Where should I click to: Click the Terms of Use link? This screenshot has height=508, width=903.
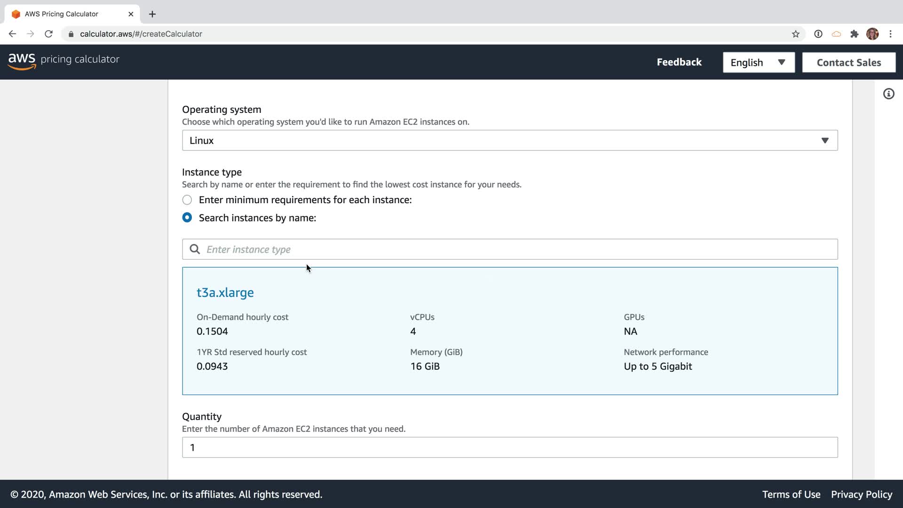(x=791, y=494)
